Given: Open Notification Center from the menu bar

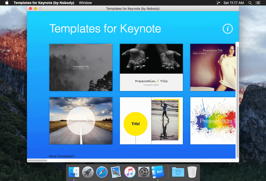Looking at the screenshot, I should 258,3.
